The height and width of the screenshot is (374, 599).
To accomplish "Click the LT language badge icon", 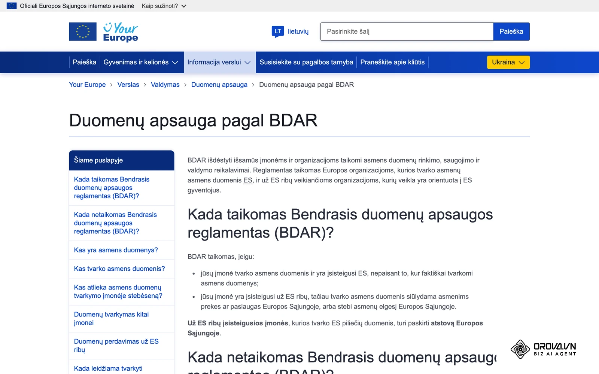I will 278,31.
